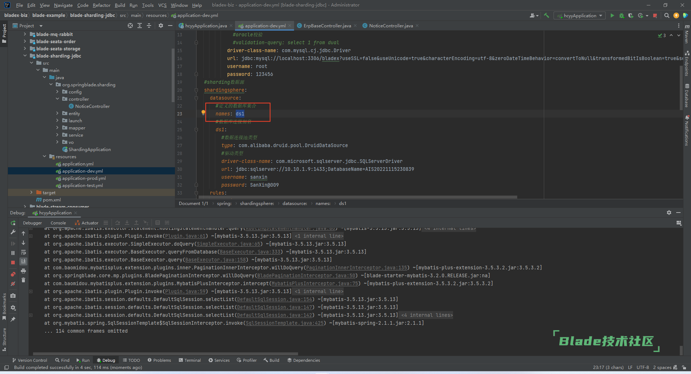Expand the config package
The image size is (691, 374).
click(57, 92)
